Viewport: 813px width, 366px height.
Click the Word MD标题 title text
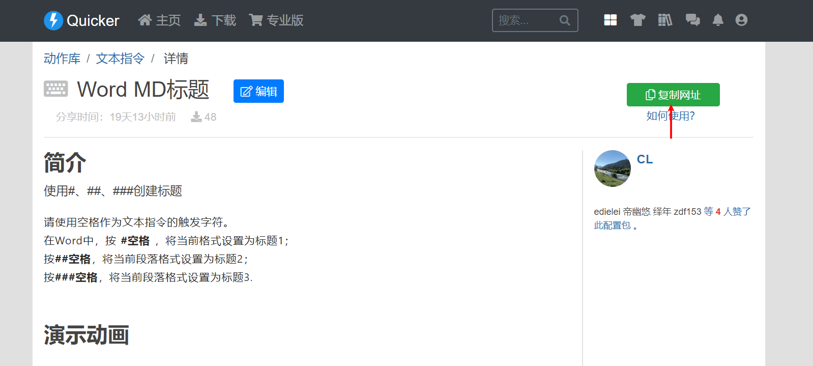[143, 90]
